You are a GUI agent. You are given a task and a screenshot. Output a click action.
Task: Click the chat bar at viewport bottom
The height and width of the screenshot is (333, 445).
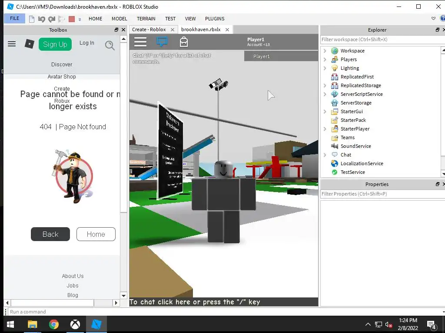coord(224,302)
